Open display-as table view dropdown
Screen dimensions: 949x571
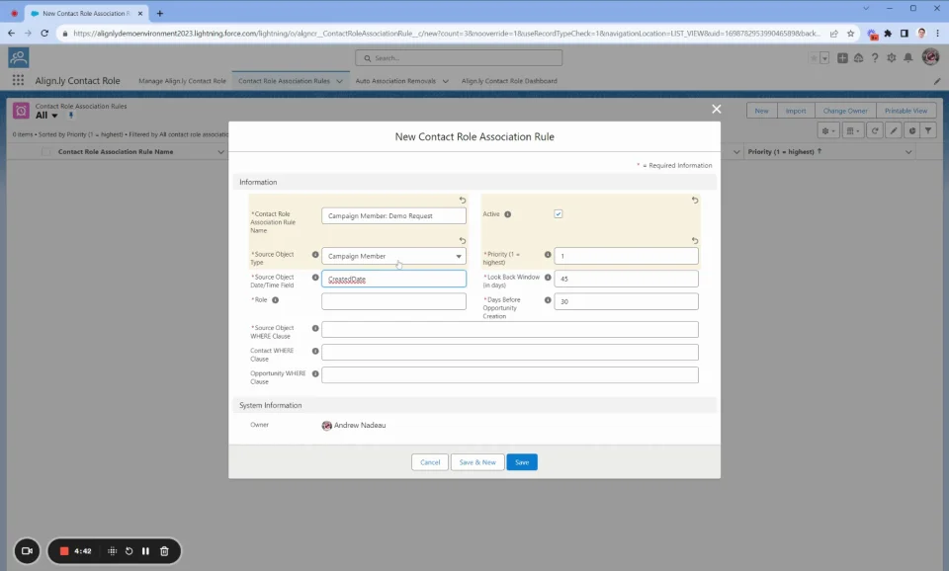click(x=853, y=130)
